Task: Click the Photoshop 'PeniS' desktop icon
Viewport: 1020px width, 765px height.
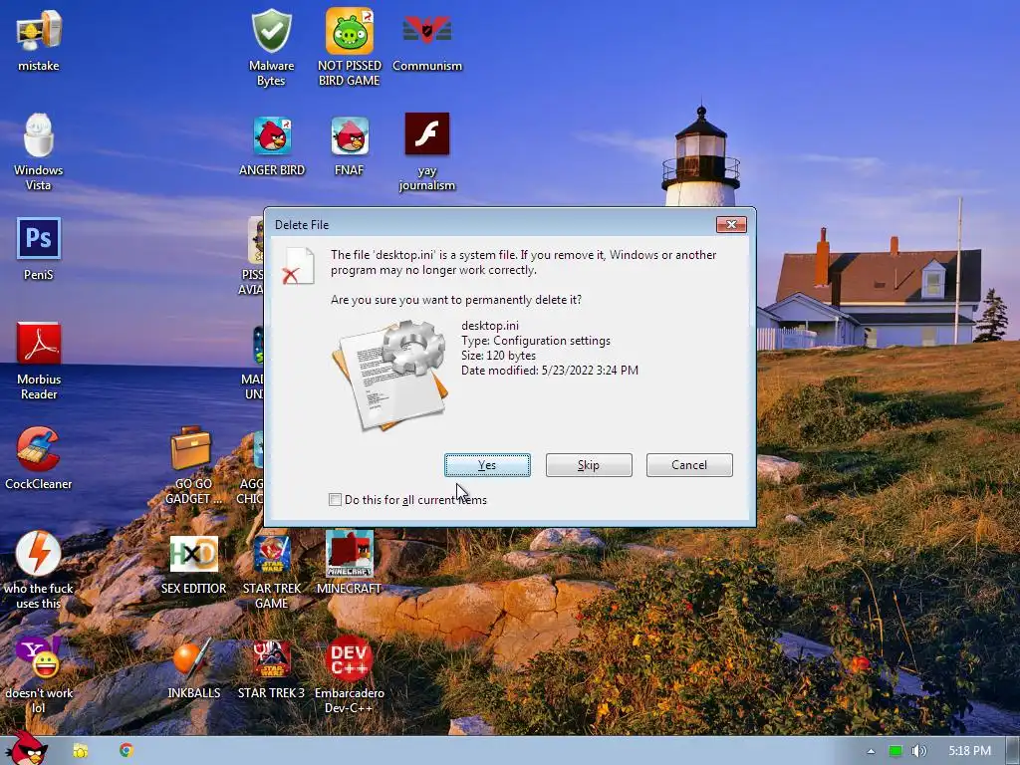Action: tap(39, 248)
